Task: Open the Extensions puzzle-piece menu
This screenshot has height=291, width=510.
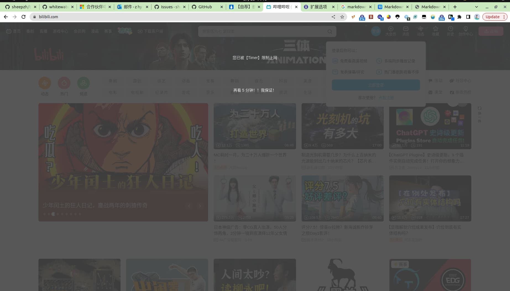Action: tap(459, 17)
